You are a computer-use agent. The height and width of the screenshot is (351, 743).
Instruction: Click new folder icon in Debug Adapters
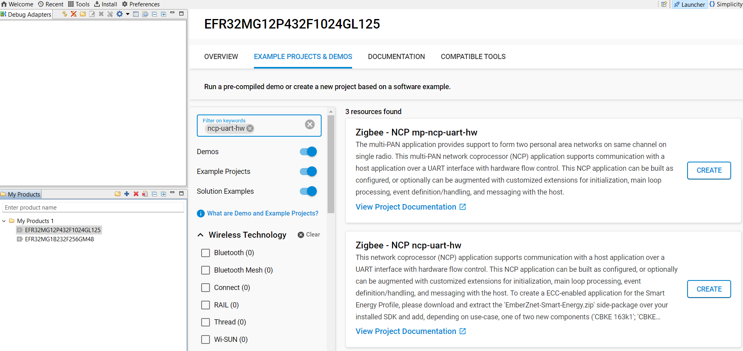[83, 14]
